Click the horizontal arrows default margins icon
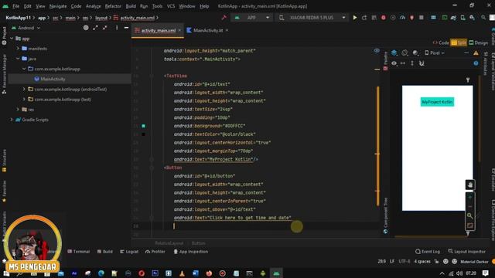 (403, 63)
